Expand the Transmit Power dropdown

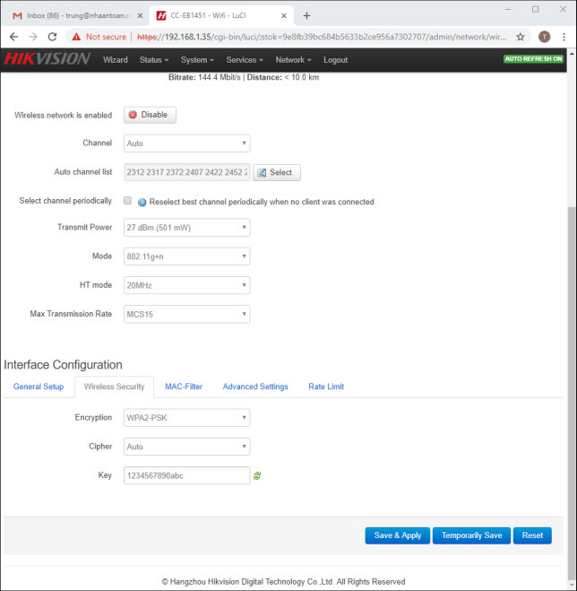click(x=186, y=228)
